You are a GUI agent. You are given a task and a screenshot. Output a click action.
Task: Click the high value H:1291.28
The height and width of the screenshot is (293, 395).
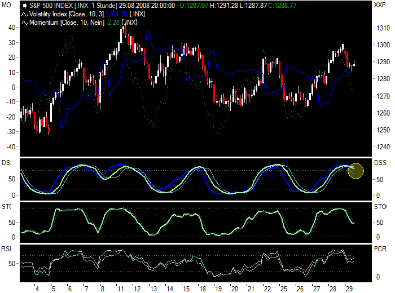224,6
